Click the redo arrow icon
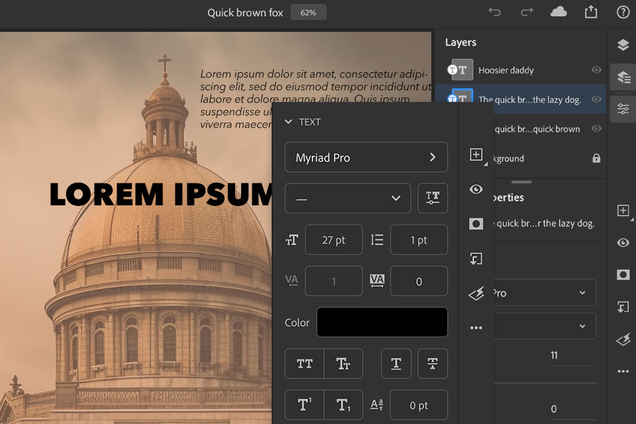 (527, 13)
